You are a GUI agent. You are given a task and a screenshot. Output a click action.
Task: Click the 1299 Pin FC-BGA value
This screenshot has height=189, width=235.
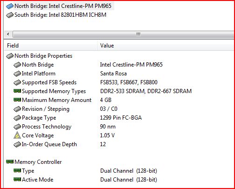pos(121,118)
